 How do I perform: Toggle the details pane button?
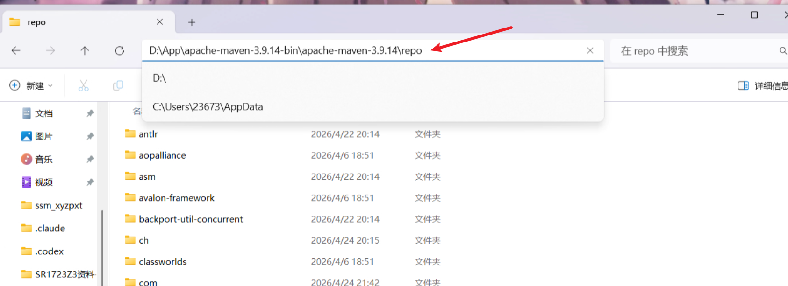[763, 85]
